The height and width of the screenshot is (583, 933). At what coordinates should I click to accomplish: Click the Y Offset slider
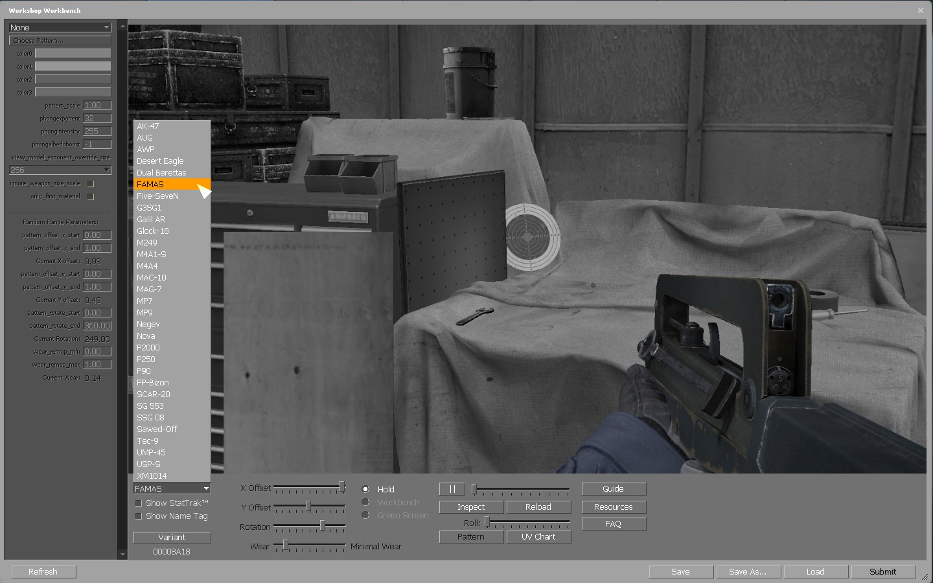coord(310,507)
